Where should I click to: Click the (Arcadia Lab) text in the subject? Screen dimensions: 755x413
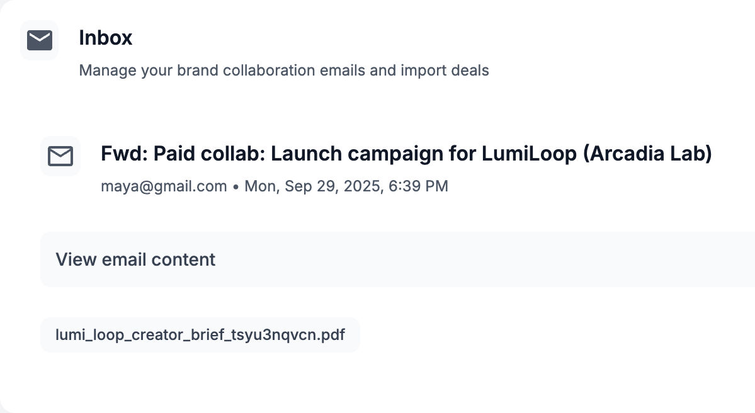(x=648, y=154)
